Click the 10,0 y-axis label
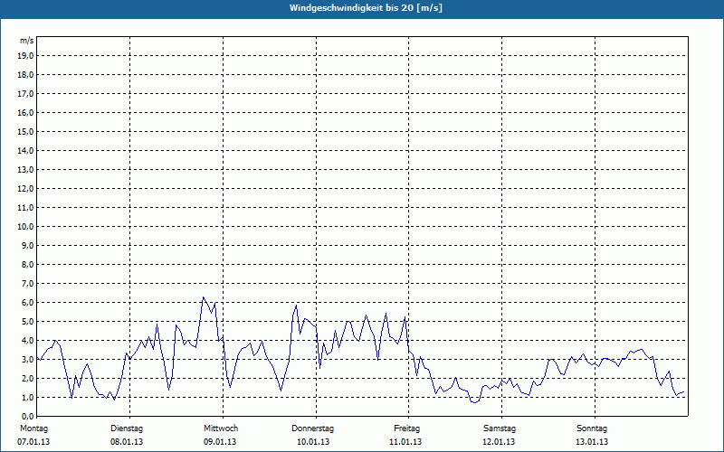724x452 pixels. pyautogui.click(x=26, y=227)
